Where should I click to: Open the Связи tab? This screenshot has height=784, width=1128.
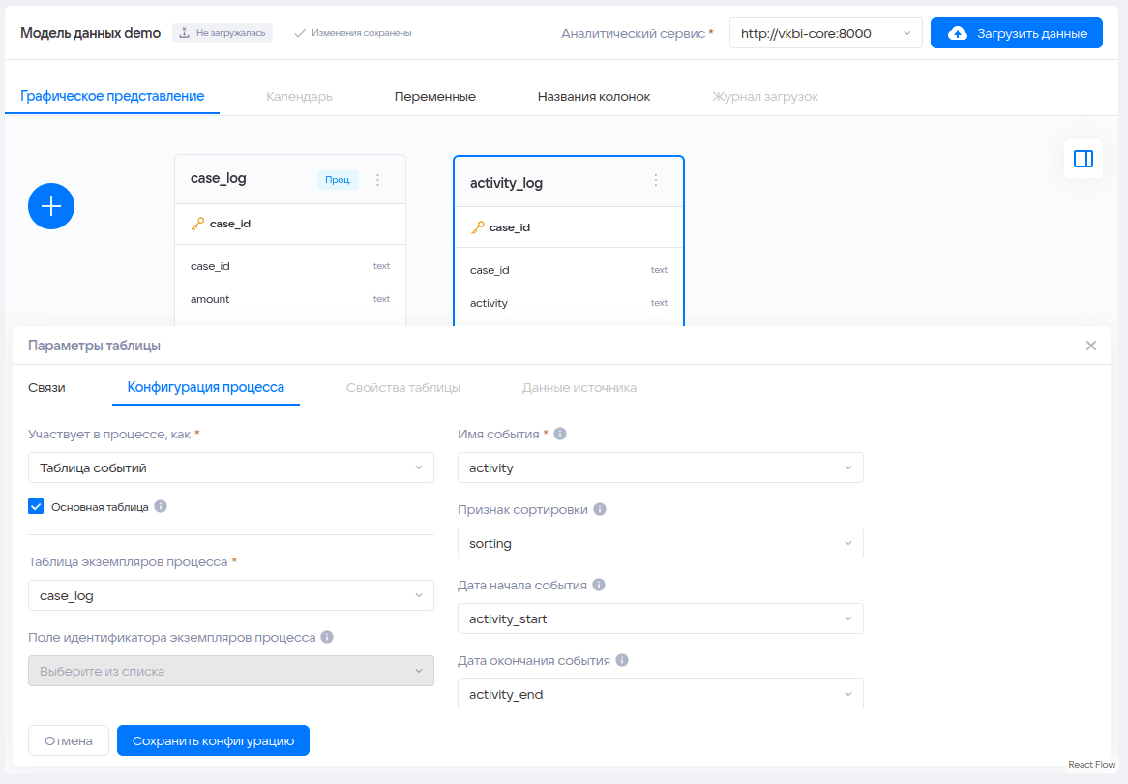point(46,387)
